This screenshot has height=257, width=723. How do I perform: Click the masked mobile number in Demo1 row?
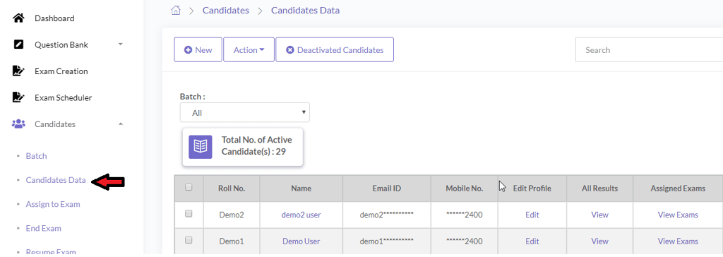(465, 241)
